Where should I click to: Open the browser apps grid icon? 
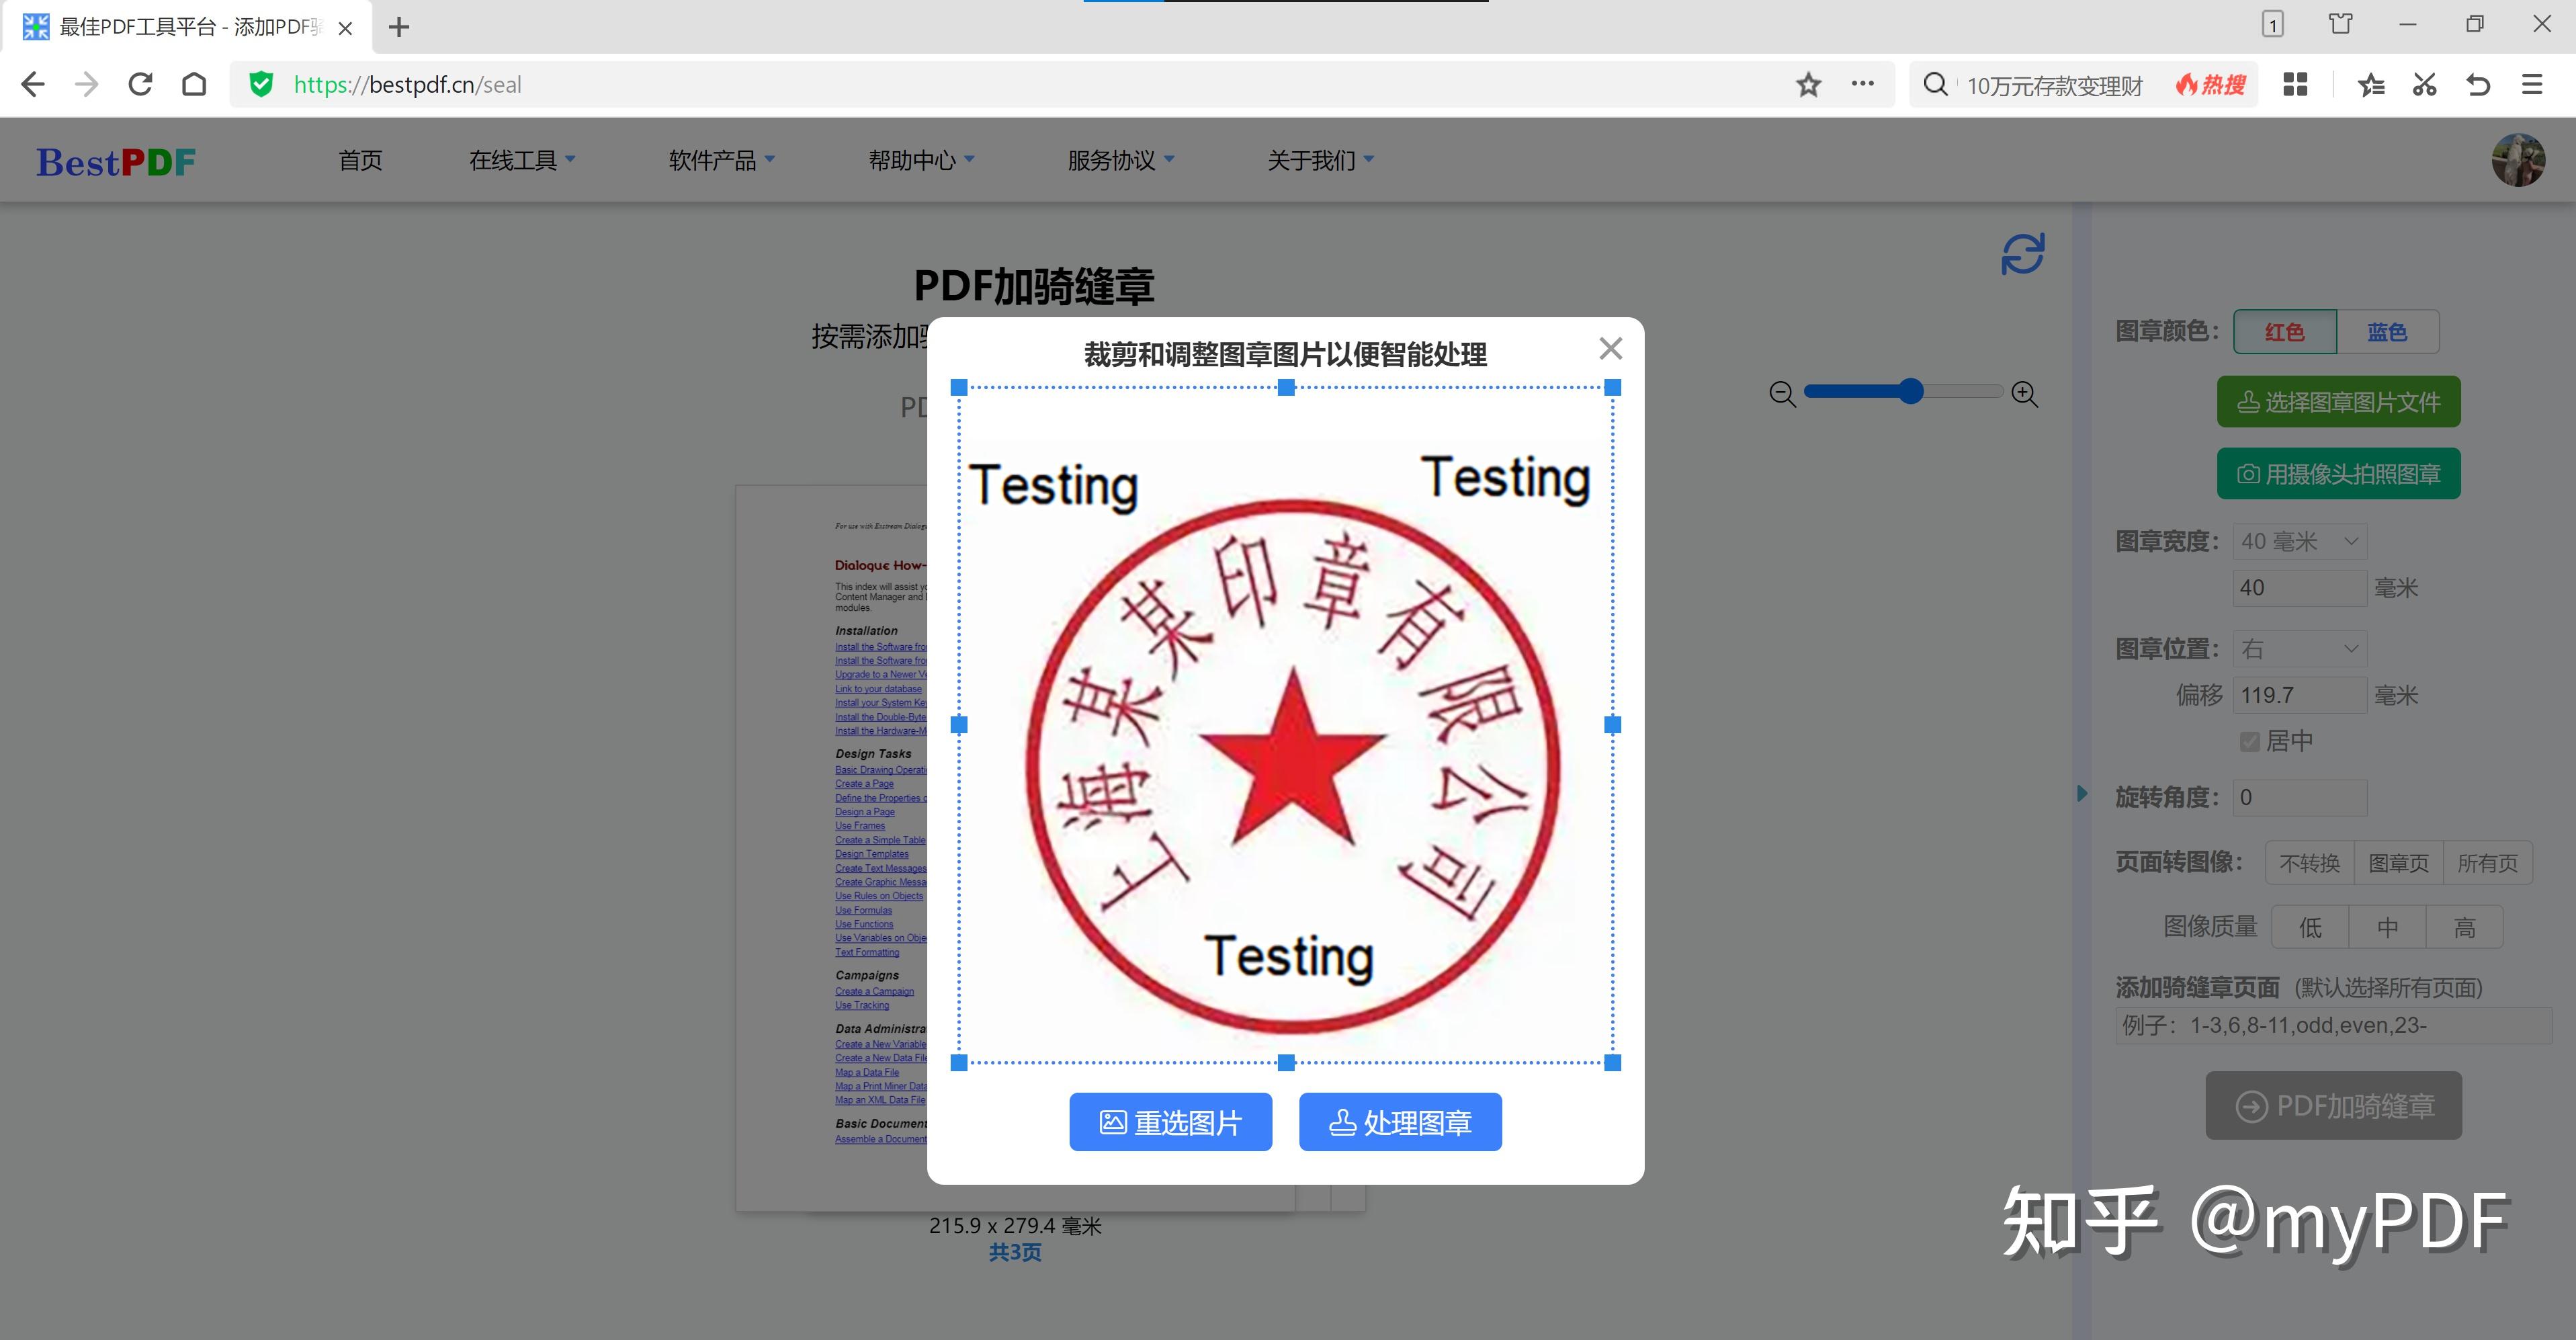coord(2295,84)
